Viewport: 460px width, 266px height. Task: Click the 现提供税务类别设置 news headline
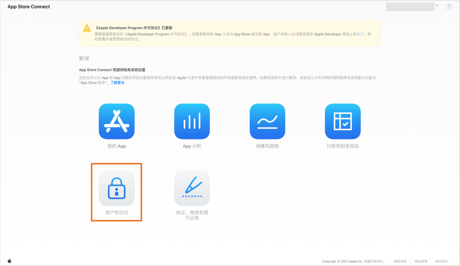(x=112, y=70)
